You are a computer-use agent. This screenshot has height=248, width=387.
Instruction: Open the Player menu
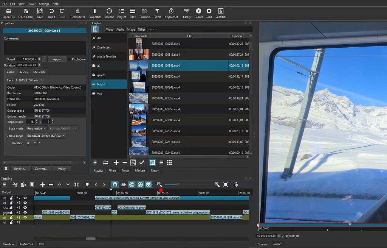click(31, 4)
